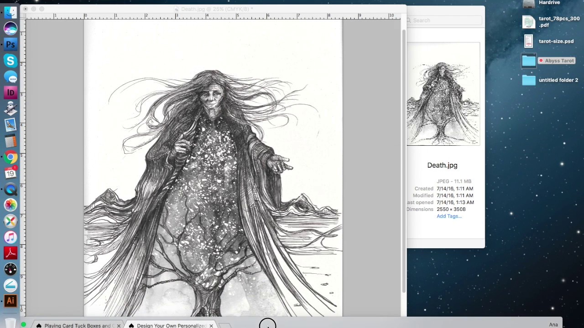Open the Dashboard gauge icon in Dock

click(x=10, y=269)
